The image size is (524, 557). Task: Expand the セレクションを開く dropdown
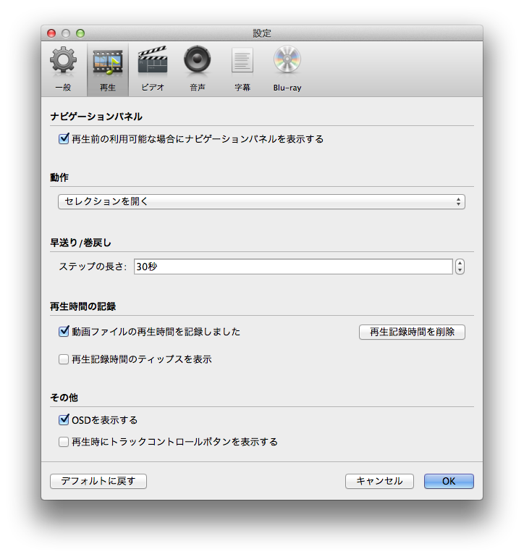click(261, 202)
